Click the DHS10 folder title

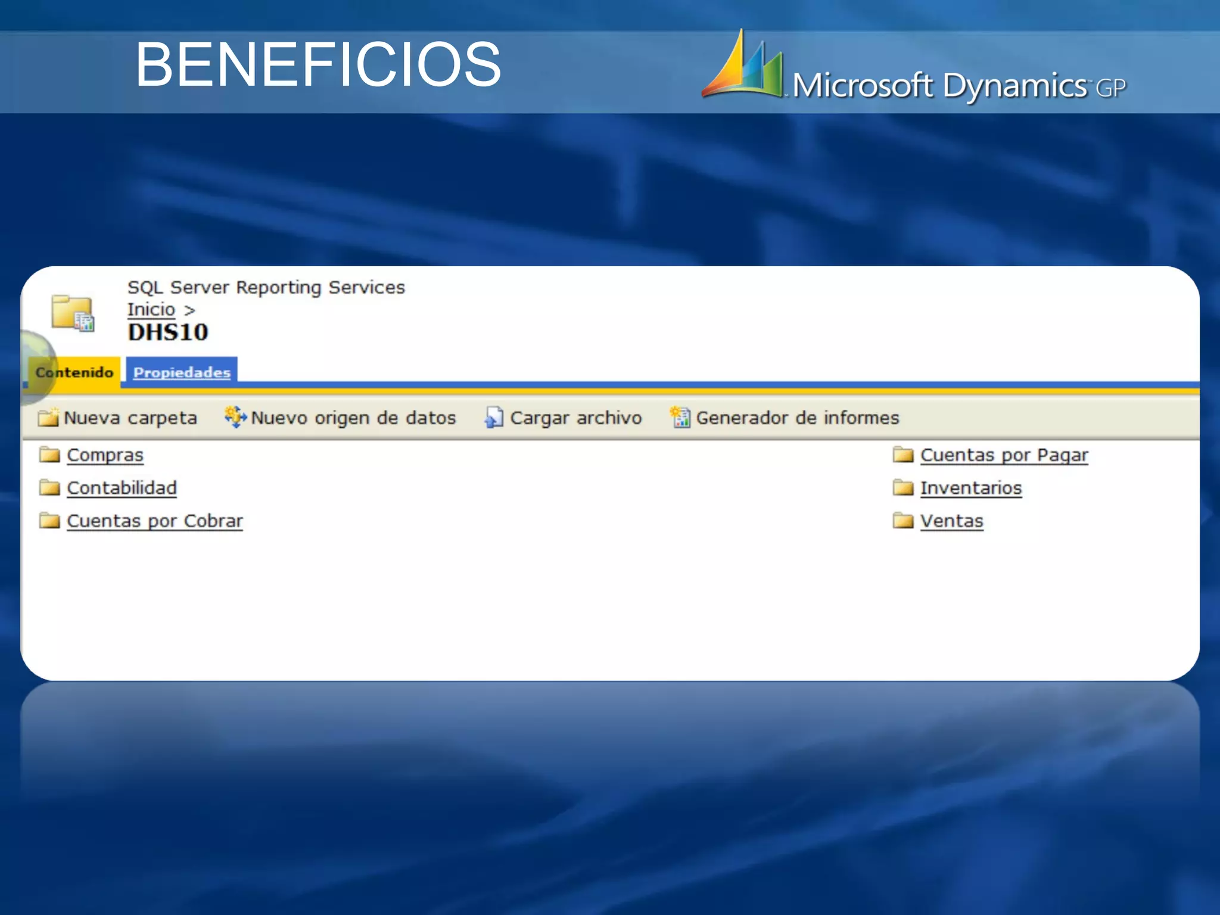tap(168, 332)
